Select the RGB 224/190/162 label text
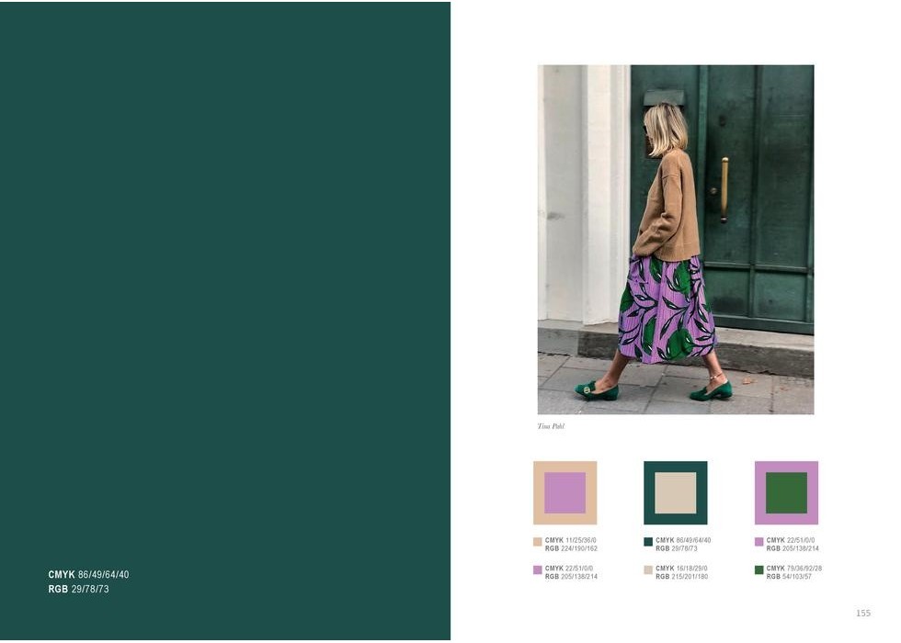This screenshot has height=643, width=901. pos(571,548)
